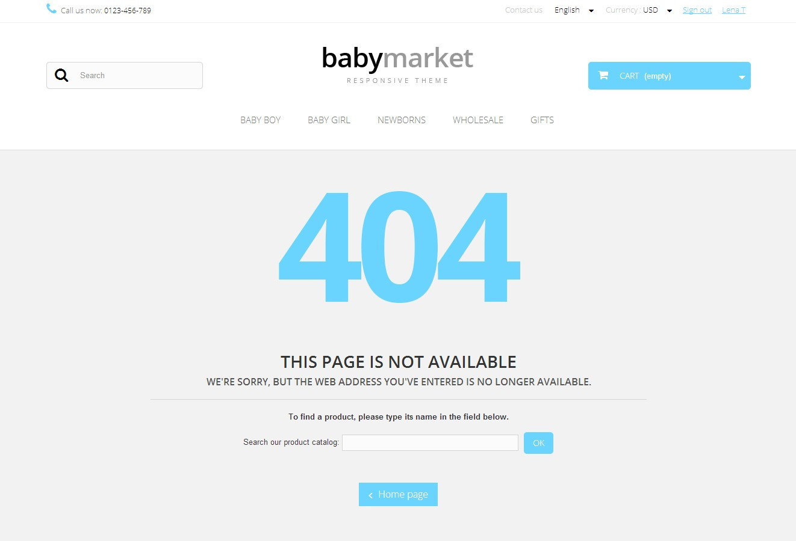The width and height of the screenshot is (796, 541).
Task: Click the Contact us link
Action: pos(524,10)
